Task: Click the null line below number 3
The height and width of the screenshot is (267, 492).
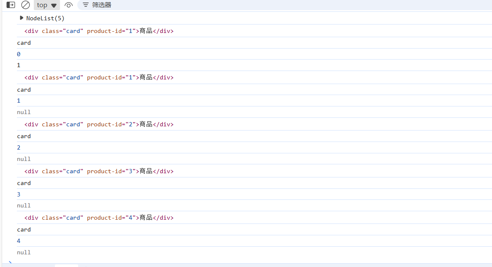Action: 24,205
